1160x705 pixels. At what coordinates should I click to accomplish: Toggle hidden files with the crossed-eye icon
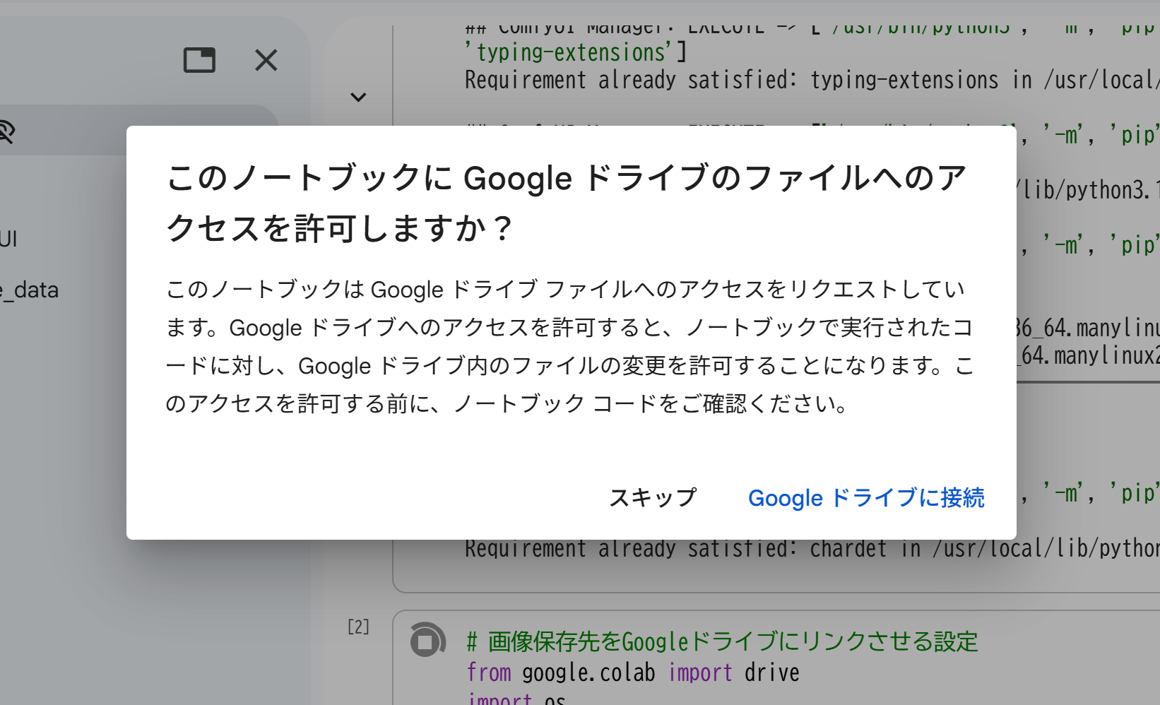pyautogui.click(x=6, y=131)
